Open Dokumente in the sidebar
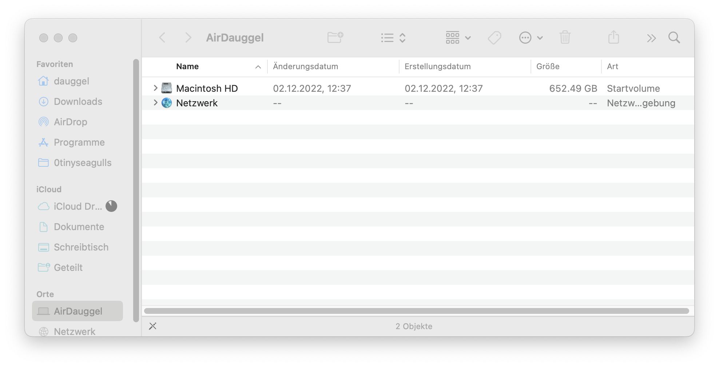Screen dimensions: 719x367 (77, 226)
